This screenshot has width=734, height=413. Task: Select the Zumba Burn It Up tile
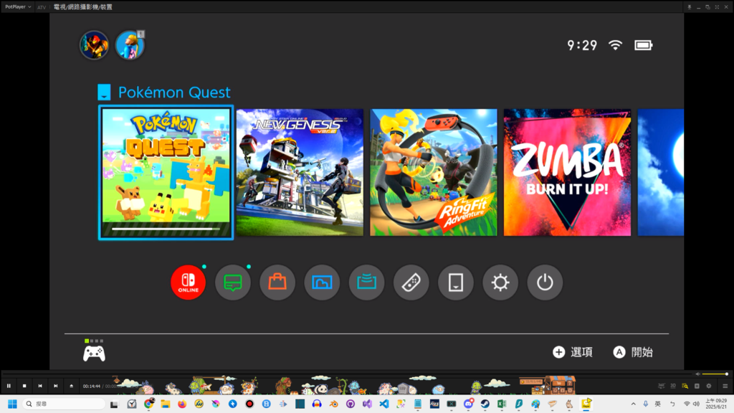[568, 172]
